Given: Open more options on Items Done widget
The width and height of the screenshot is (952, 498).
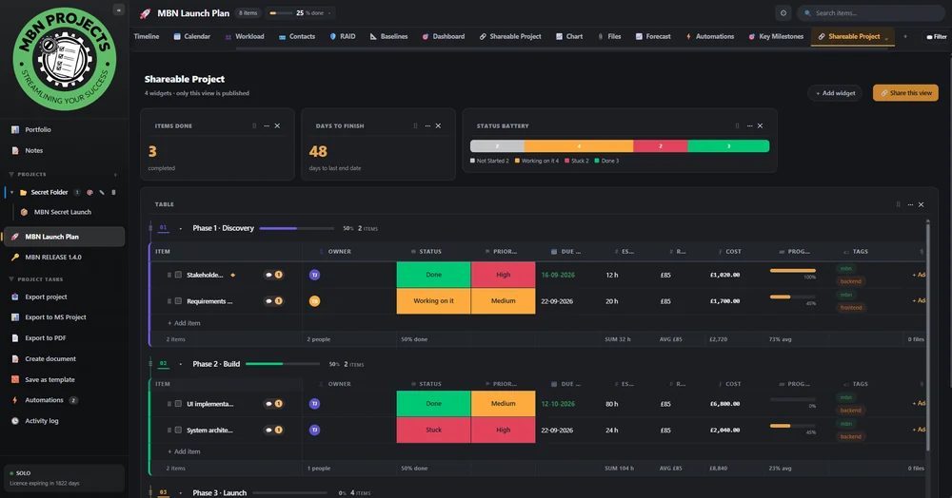Looking at the screenshot, I should tap(267, 126).
